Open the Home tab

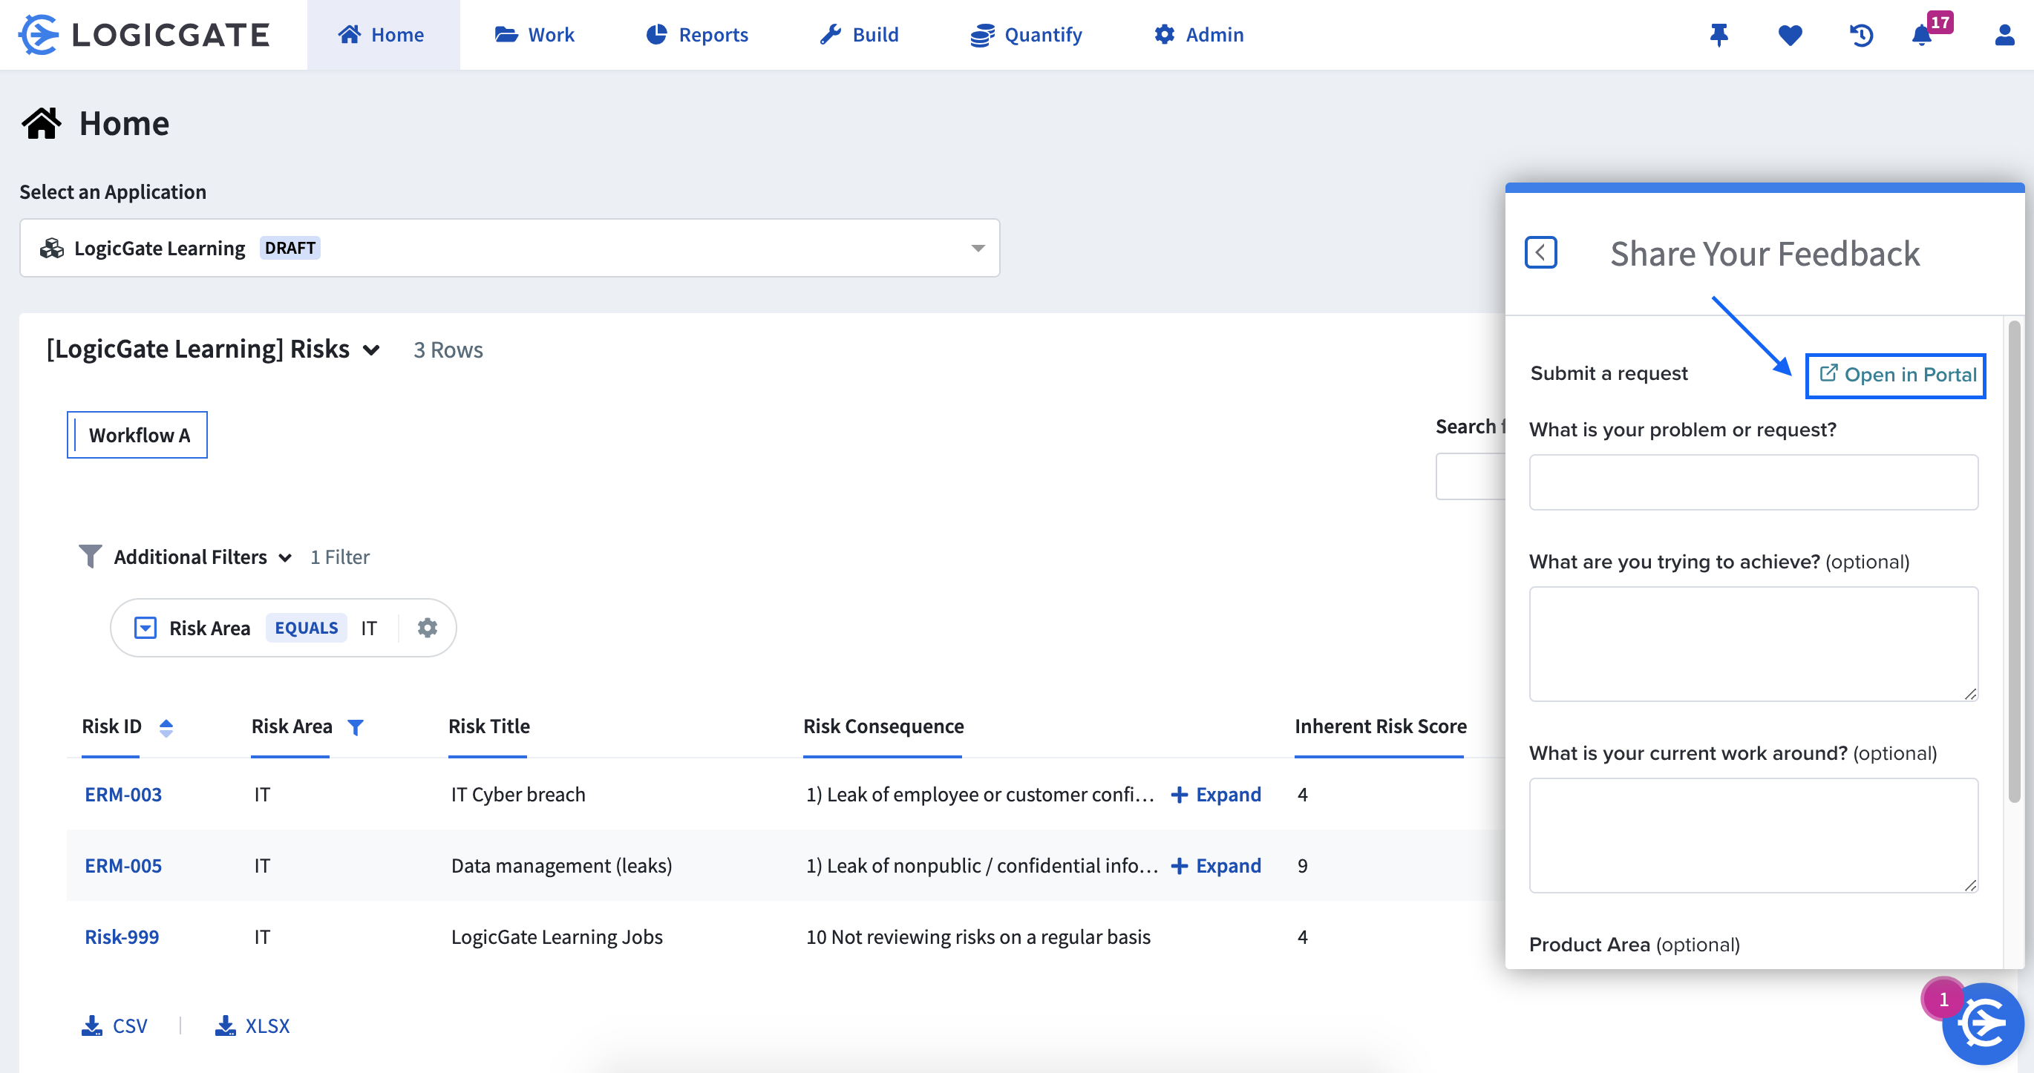[382, 35]
